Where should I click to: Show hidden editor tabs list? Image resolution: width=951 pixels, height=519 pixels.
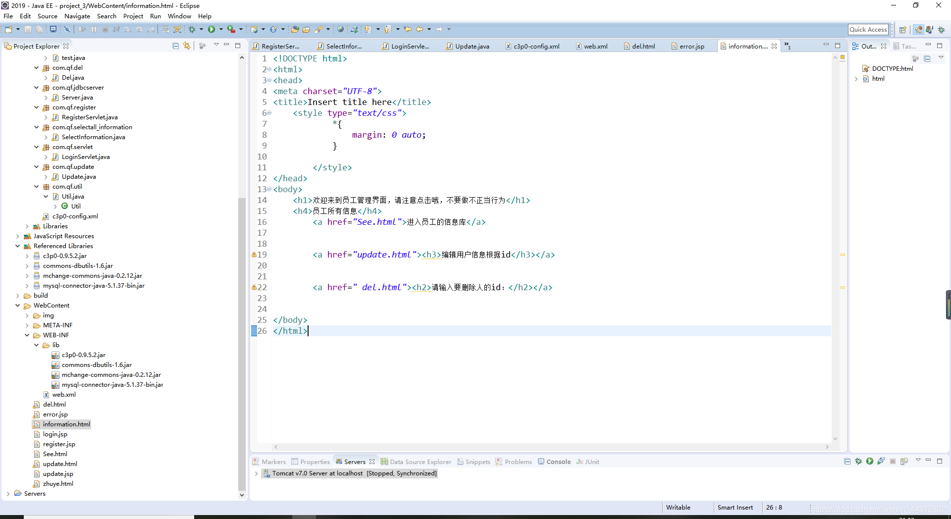(788, 46)
